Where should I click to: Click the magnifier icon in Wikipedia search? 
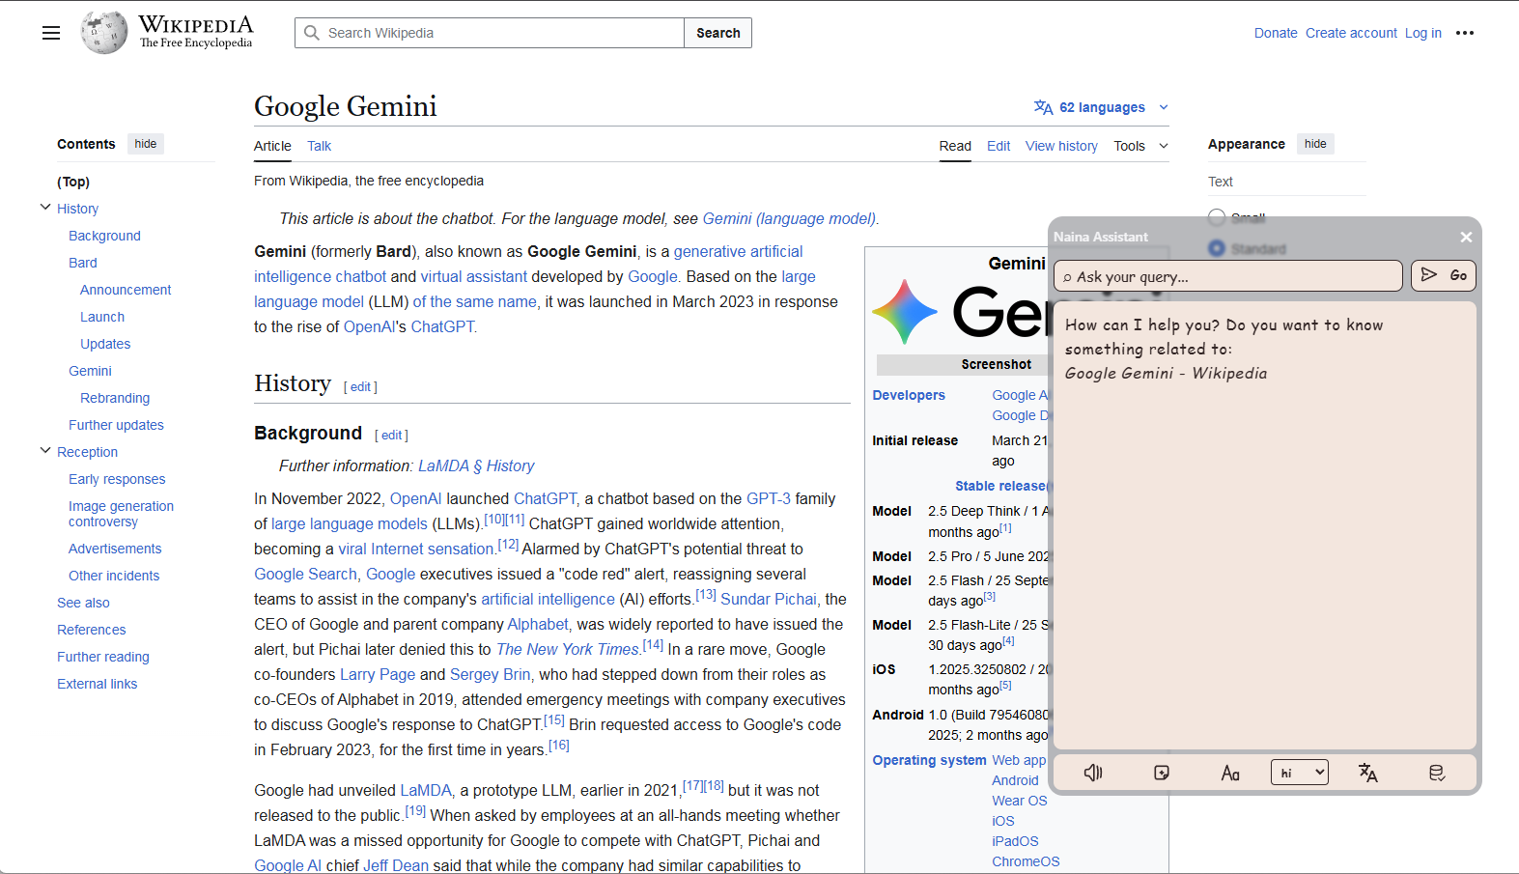pos(312,33)
